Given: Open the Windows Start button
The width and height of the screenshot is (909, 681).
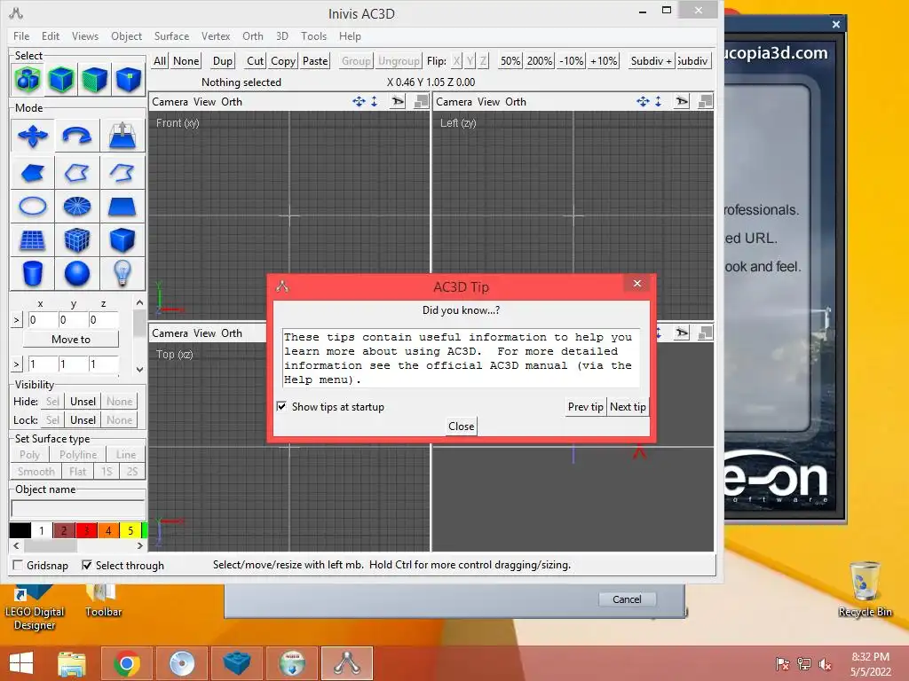Looking at the screenshot, I should pos(21,663).
